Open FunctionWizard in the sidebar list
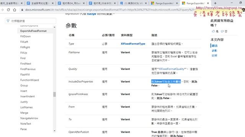Screen dimensions: 245x137 pyautogui.click(x=29, y=80)
